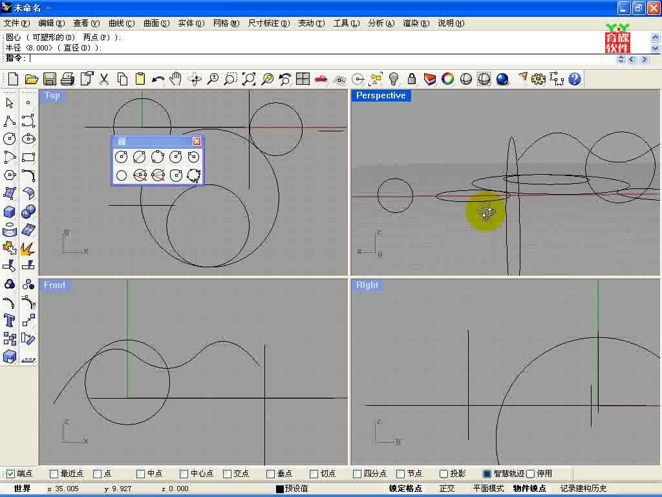The height and width of the screenshot is (497, 662).
Task: Toggle the 智慧轨迹 checkbox
Action: (x=487, y=474)
